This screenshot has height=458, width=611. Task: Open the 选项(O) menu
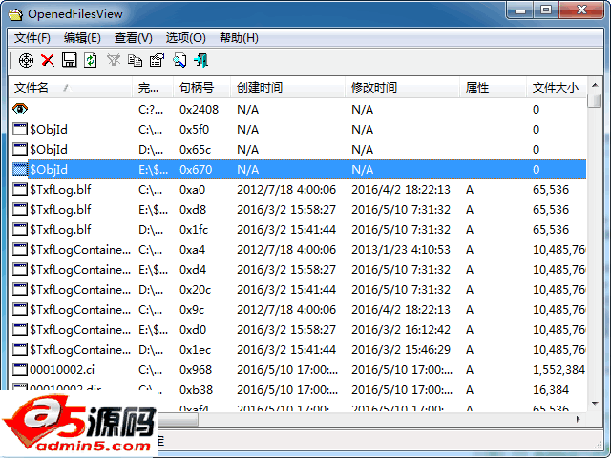coord(185,38)
